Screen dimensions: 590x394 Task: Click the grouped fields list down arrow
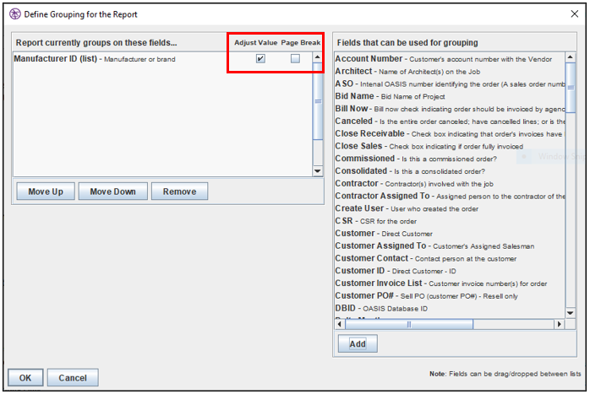tap(318, 171)
